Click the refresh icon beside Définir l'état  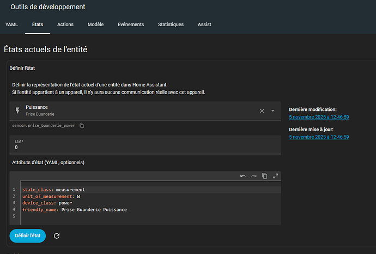[57, 236]
